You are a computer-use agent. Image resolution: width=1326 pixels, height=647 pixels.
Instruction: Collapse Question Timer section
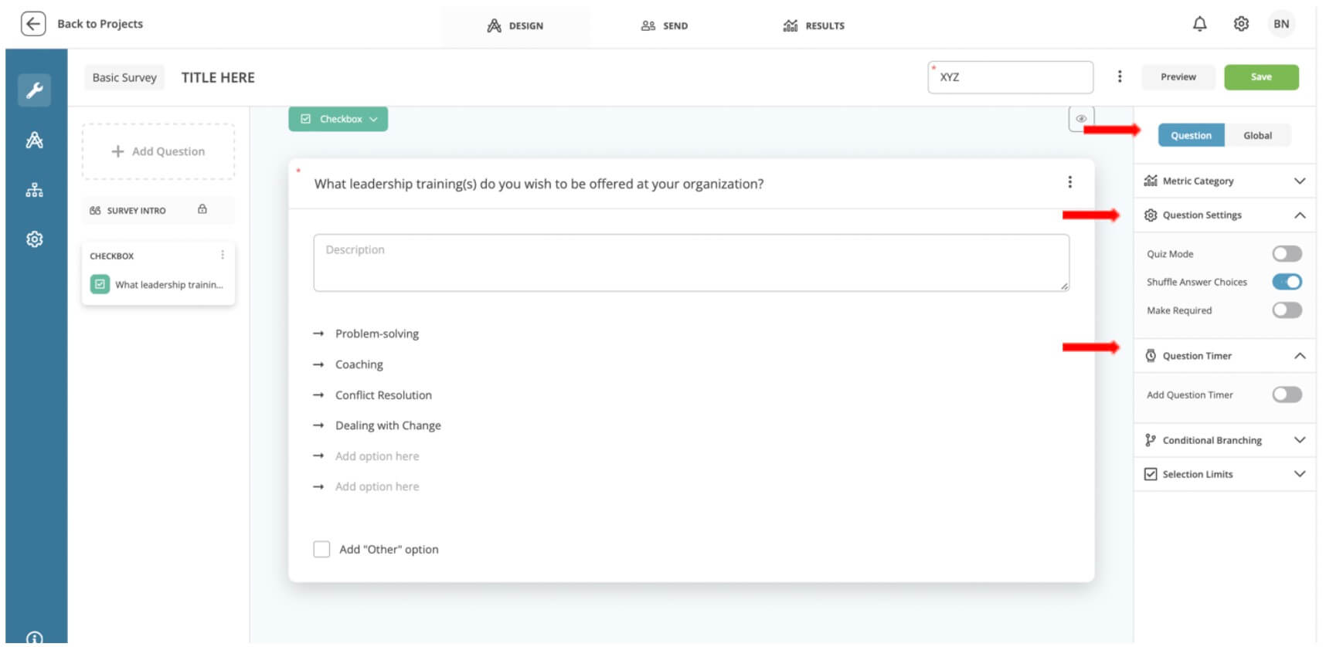coord(1300,356)
